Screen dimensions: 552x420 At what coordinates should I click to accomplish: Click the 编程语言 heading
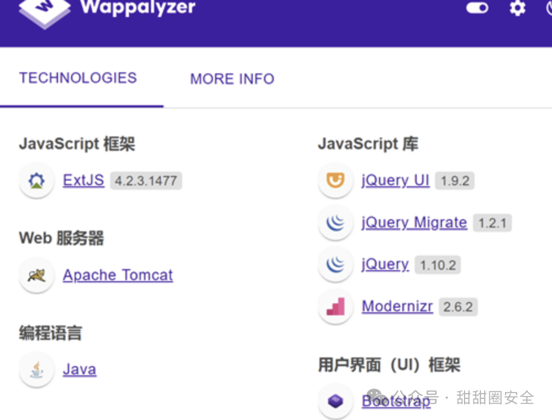coord(50,333)
